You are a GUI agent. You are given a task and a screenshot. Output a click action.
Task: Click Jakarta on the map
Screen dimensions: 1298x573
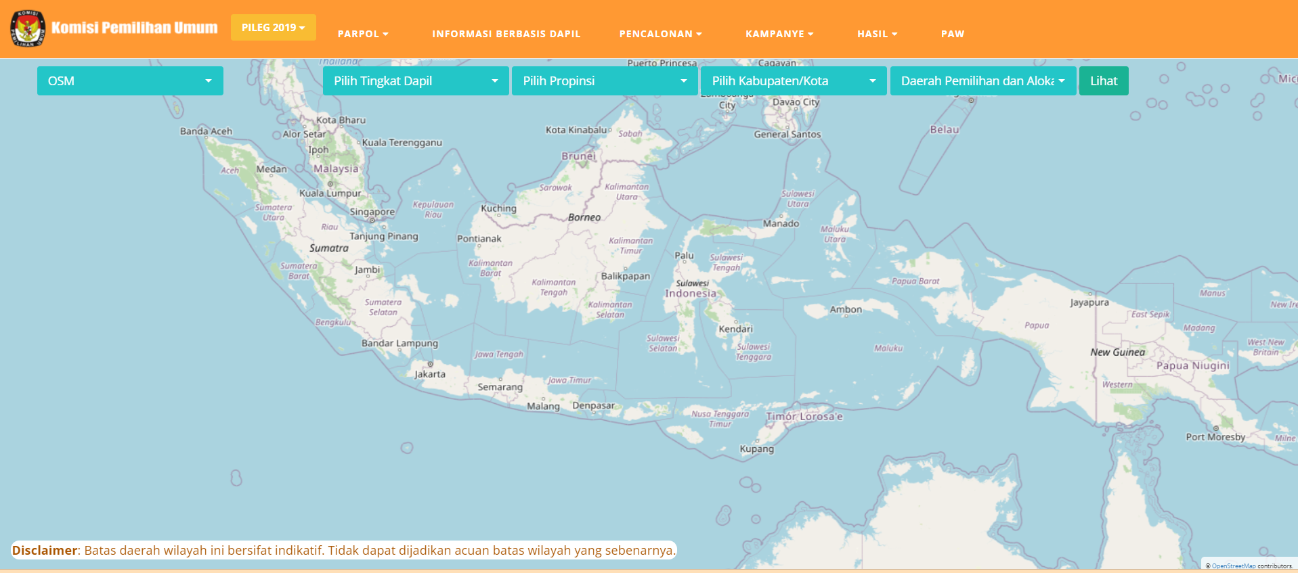coord(430,373)
